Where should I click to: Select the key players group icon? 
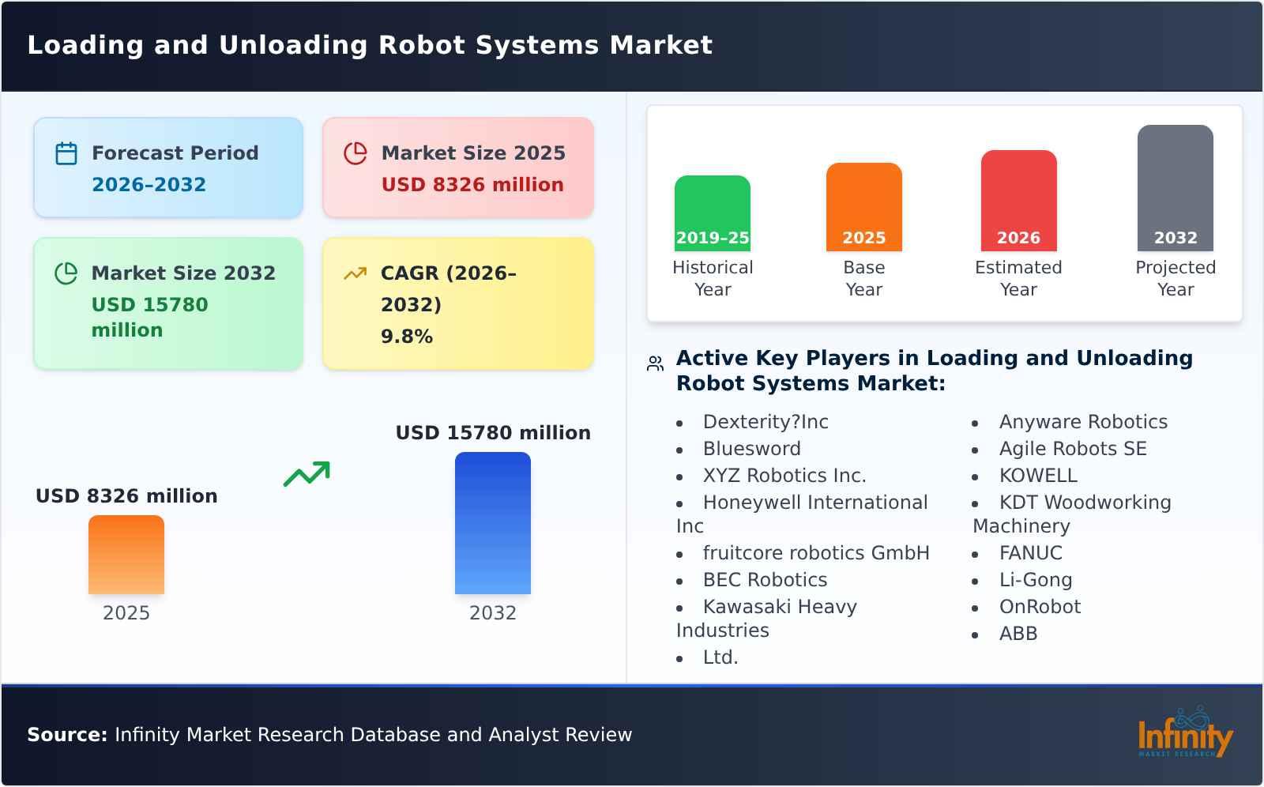click(653, 362)
